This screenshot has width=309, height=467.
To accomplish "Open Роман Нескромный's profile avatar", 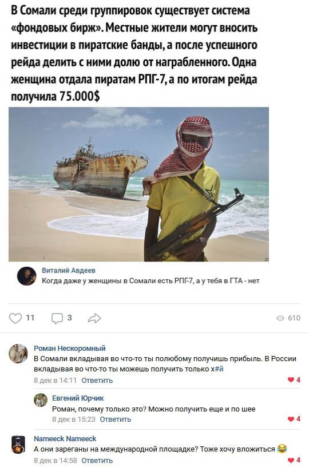I will pos(18,354).
